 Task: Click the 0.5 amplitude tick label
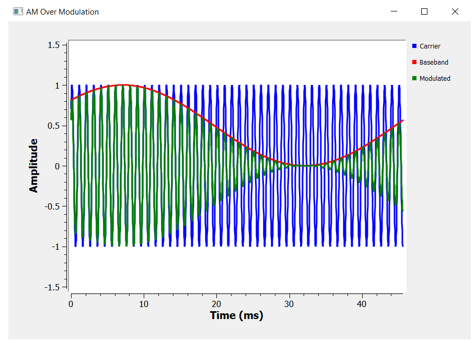click(x=53, y=126)
